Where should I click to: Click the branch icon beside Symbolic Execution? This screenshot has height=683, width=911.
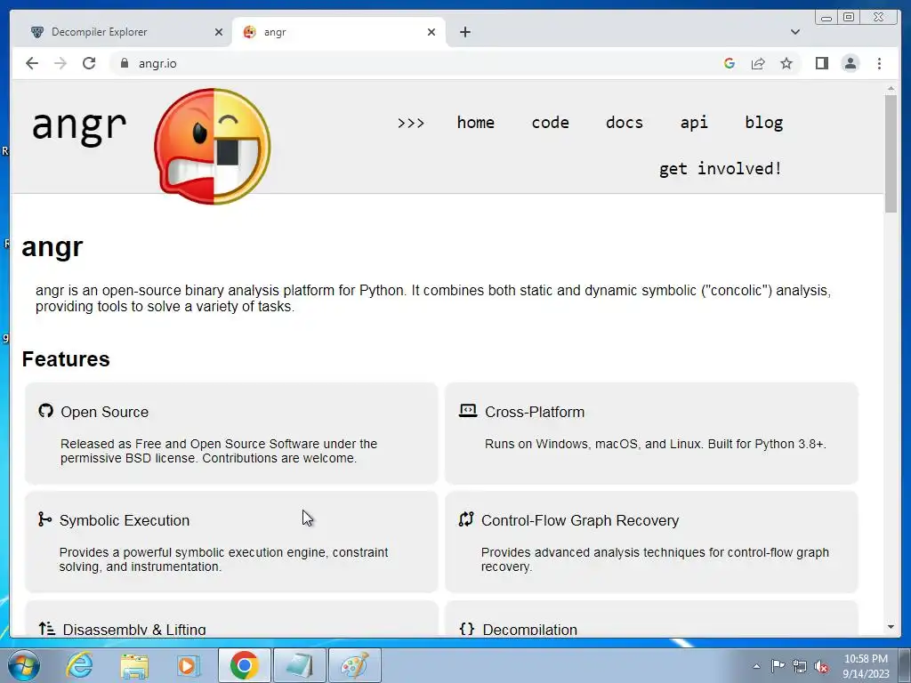(44, 518)
